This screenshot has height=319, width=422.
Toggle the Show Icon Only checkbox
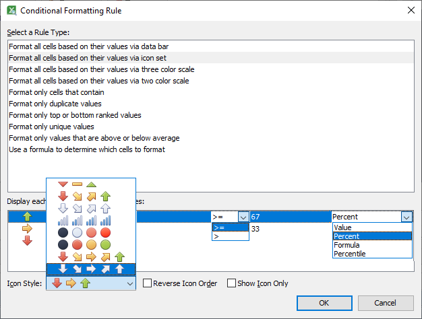point(232,283)
